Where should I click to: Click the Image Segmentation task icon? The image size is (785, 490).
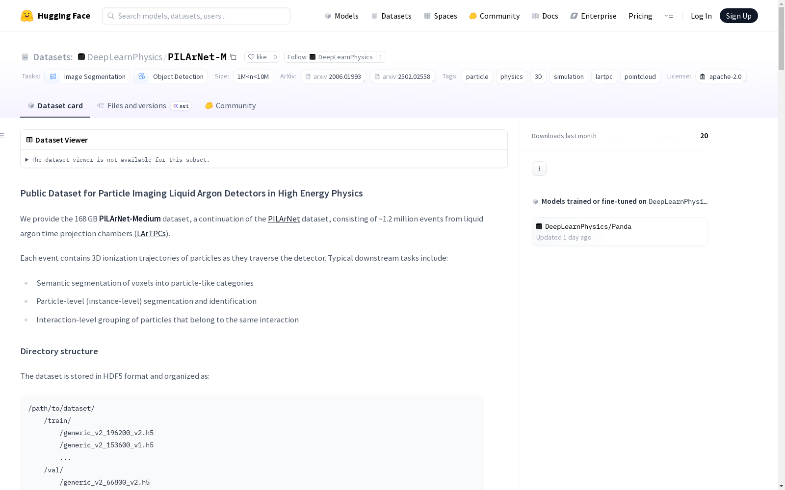coord(53,76)
